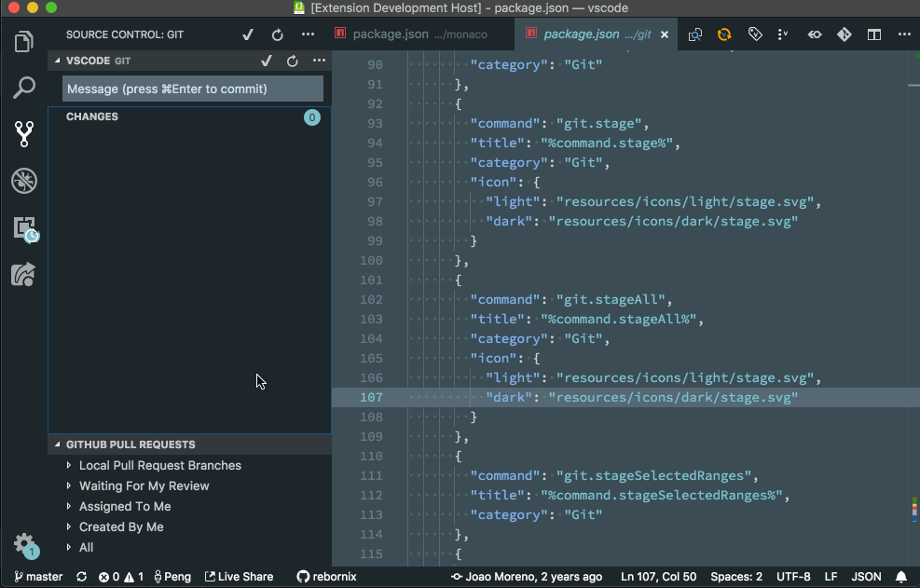Open Ln 107, Col 50 go-to-line indicator
The width and height of the screenshot is (920, 588).
click(658, 577)
